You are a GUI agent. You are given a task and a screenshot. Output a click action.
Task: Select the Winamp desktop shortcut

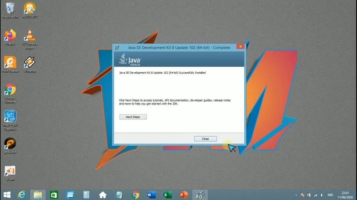coord(30,64)
